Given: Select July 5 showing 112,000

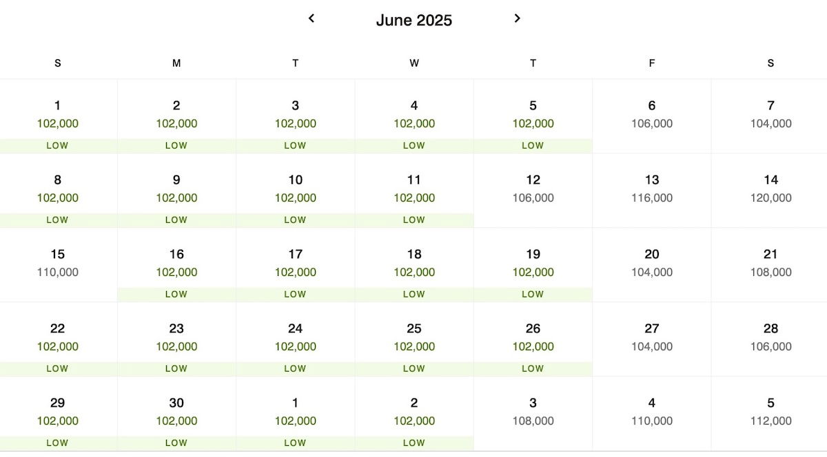Looking at the screenshot, I should [770, 413].
